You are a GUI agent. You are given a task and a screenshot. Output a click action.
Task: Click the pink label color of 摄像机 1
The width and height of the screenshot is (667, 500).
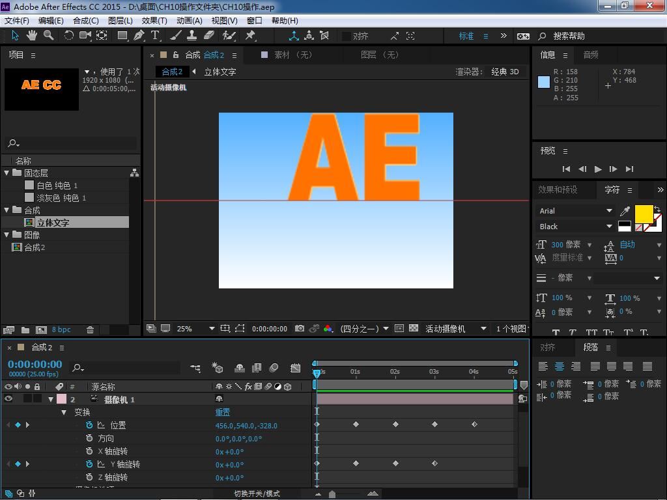pyautogui.click(x=61, y=399)
